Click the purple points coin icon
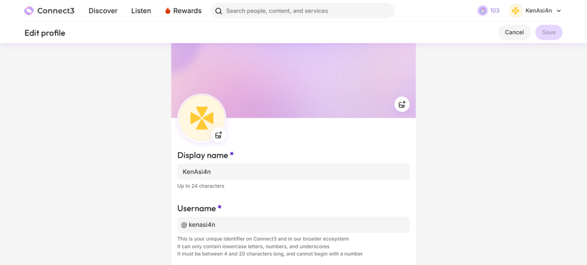The image size is (587, 265). coord(483,11)
